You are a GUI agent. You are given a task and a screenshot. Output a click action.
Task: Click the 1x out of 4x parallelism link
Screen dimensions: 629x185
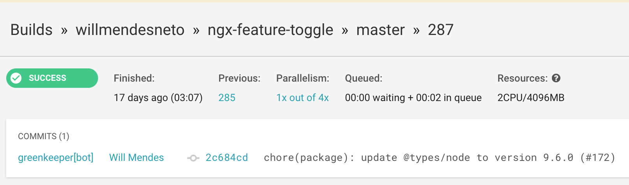302,98
